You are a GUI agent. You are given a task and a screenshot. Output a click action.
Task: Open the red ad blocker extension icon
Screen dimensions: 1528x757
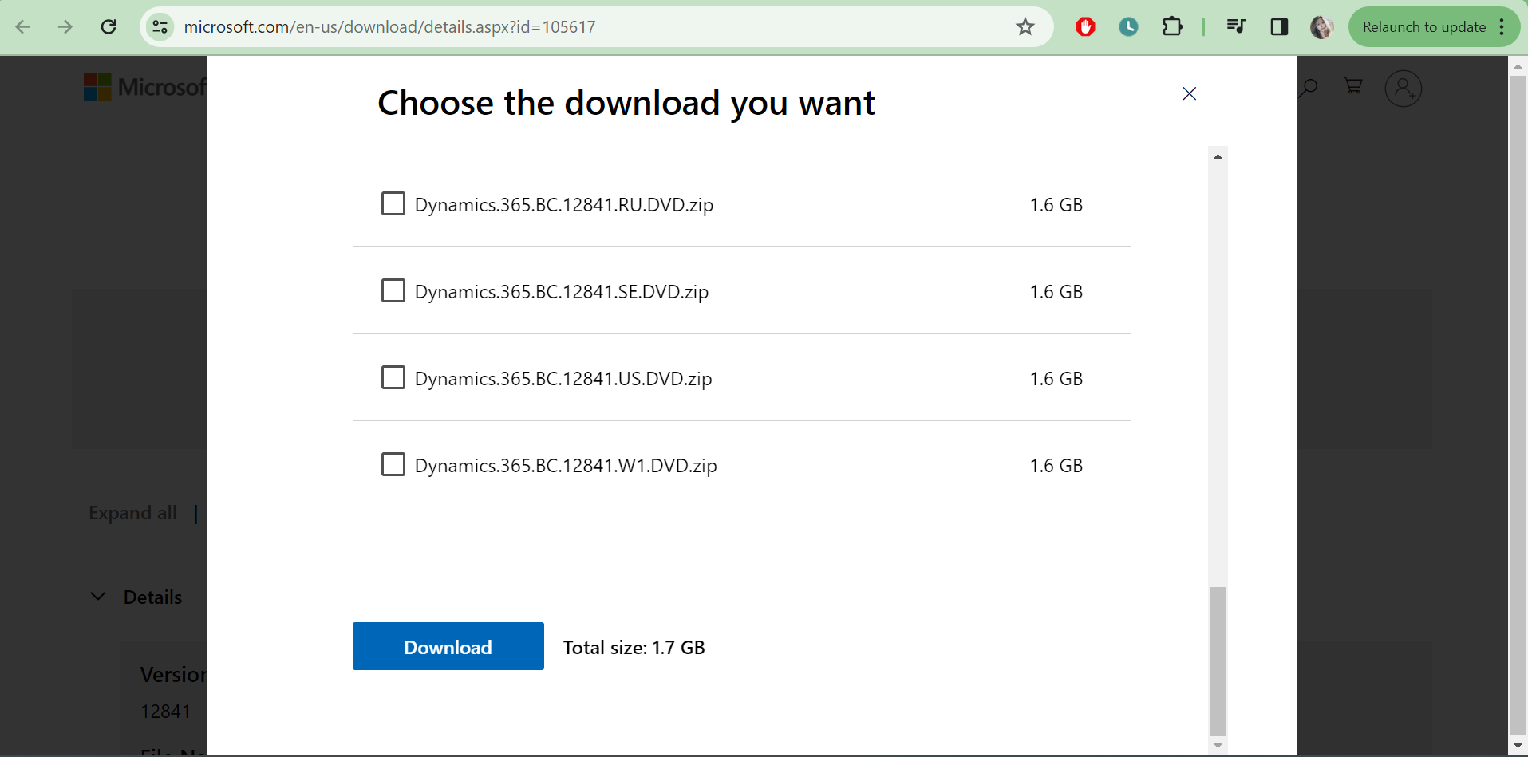tap(1085, 27)
